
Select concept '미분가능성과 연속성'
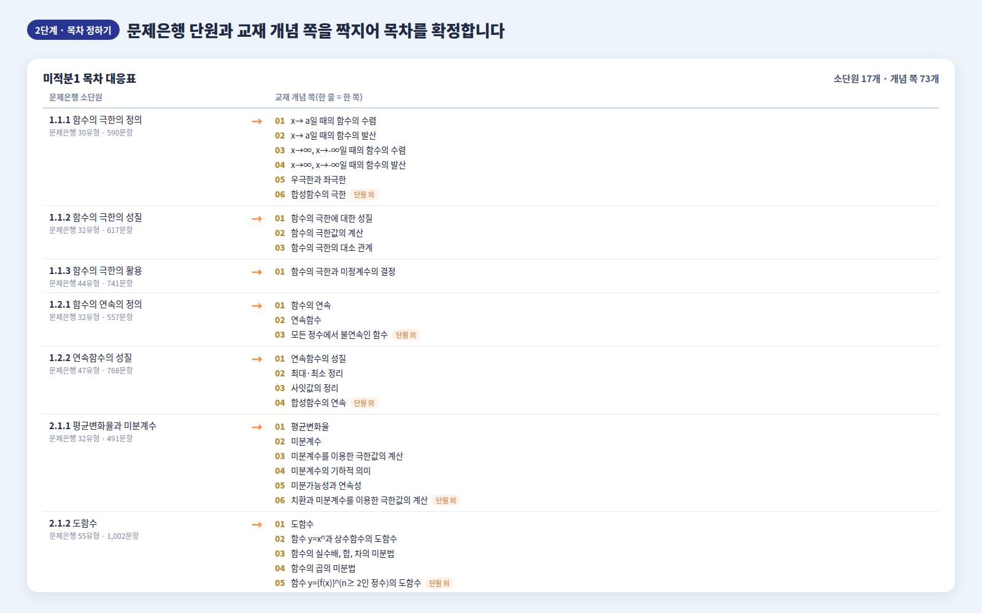point(326,485)
